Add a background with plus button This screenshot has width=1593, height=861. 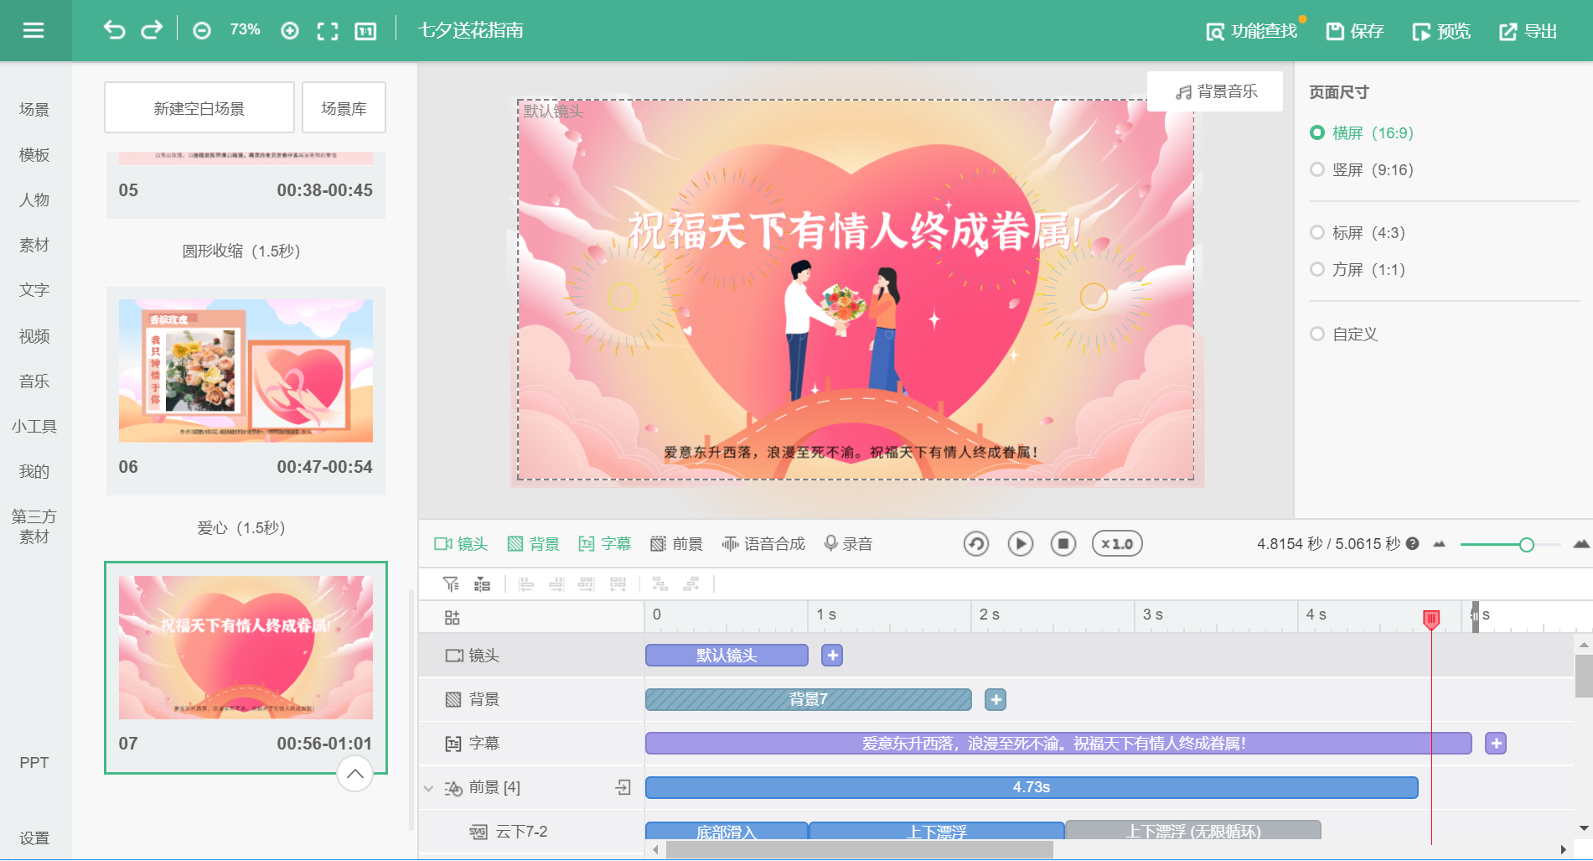pos(996,699)
